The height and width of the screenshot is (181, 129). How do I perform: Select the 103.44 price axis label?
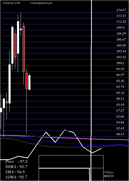coord(121,51)
